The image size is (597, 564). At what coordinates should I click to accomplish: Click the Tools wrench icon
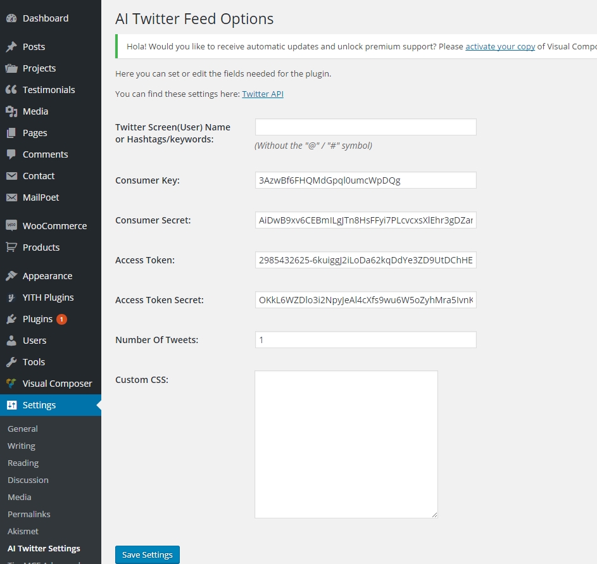[13, 361]
